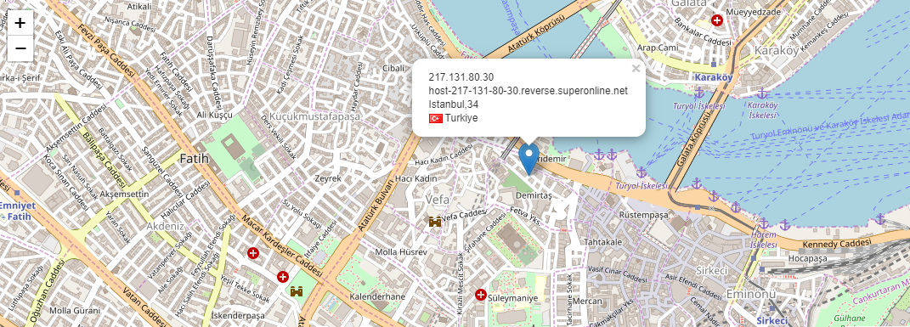Click the Karaköy station label
This screenshot has width=910, height=327.
pos(714,77)
